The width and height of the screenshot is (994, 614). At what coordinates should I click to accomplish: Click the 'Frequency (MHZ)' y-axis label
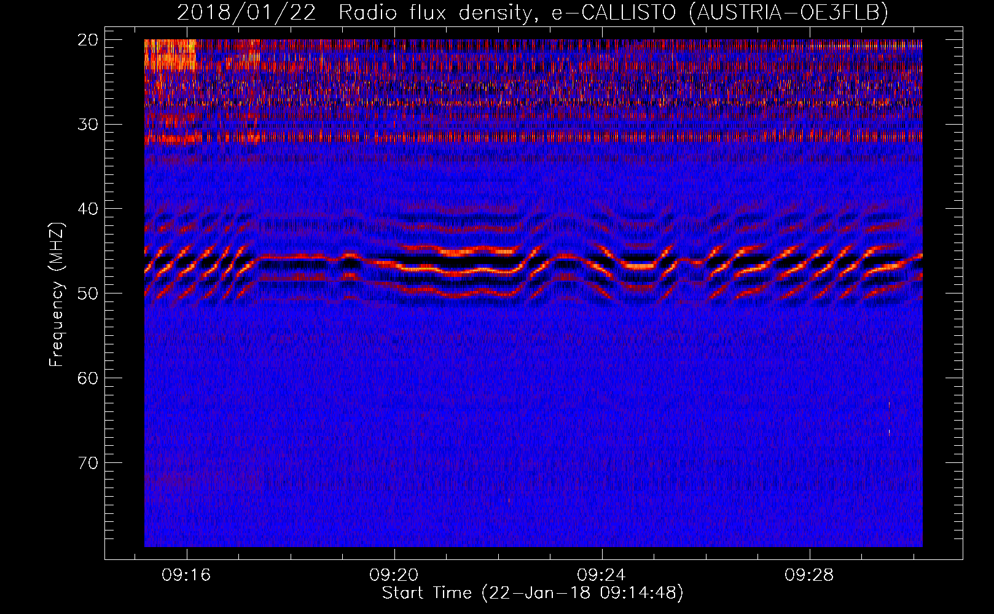pyautogui.click(x=56, y=295)
